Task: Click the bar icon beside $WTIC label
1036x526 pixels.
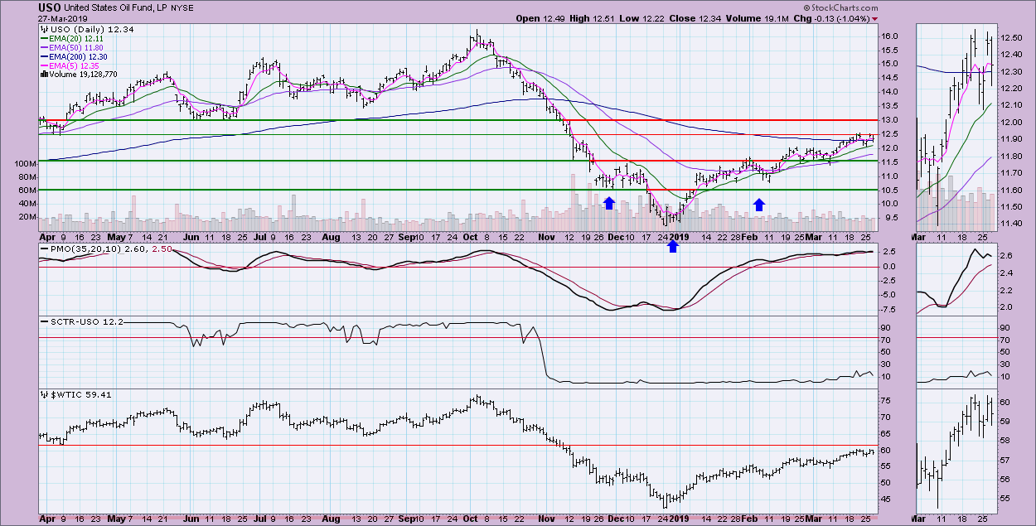Action: coord(44,395)
